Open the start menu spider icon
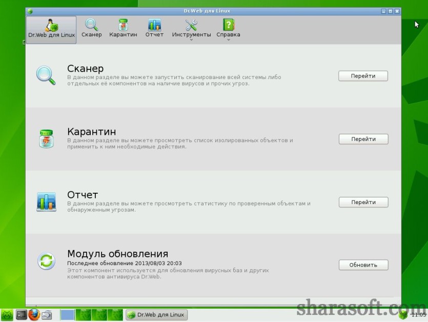 pos(7,315)
